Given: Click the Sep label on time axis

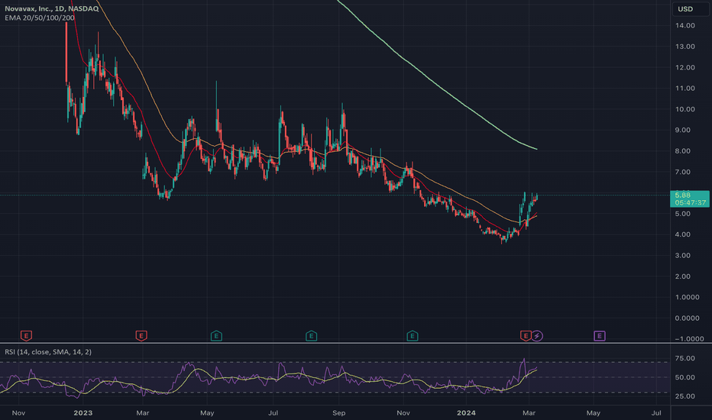Looking at the screenshot, I should 338,412.
